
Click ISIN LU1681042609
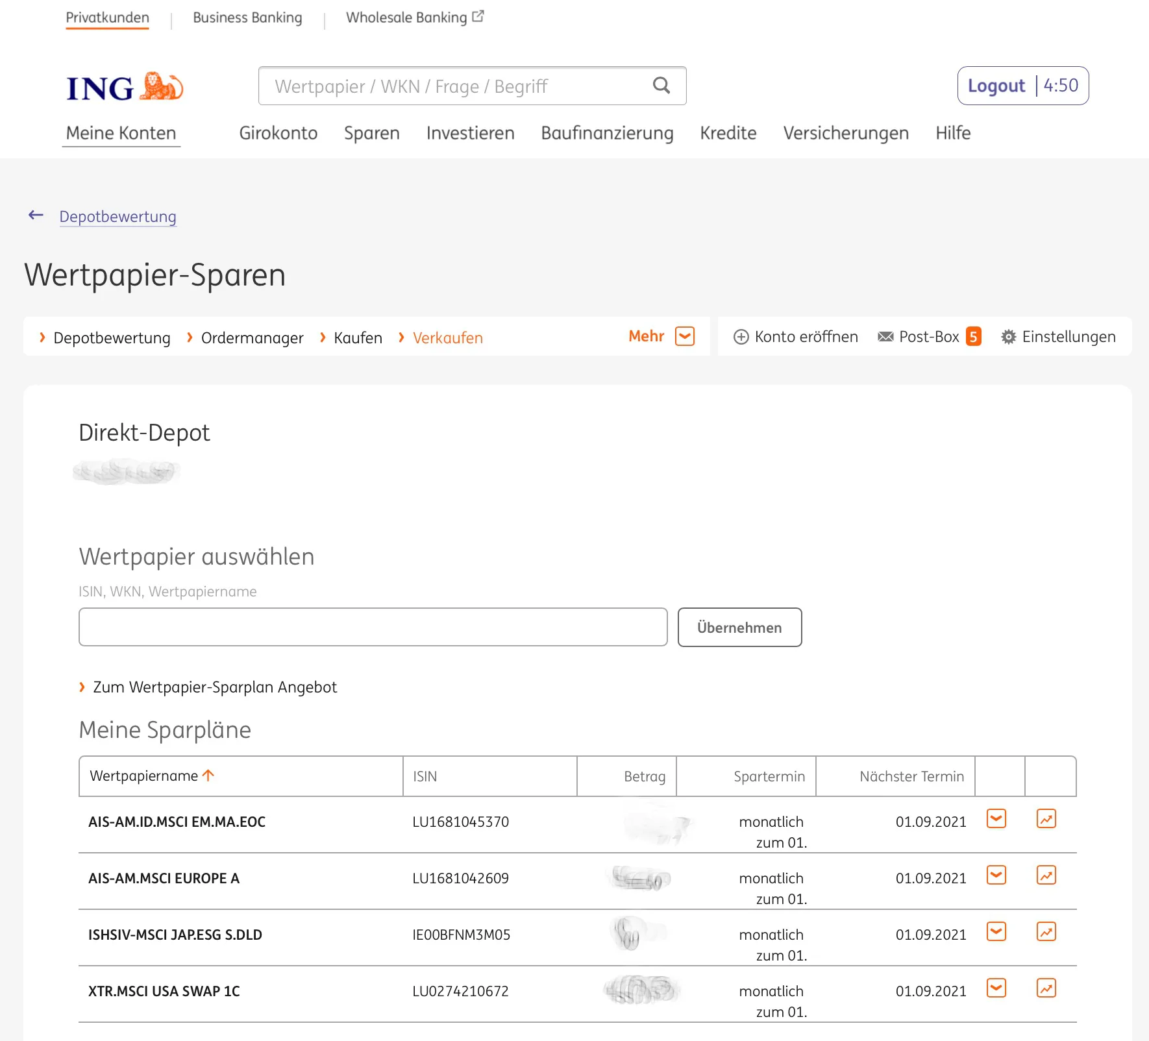point(461,878)
